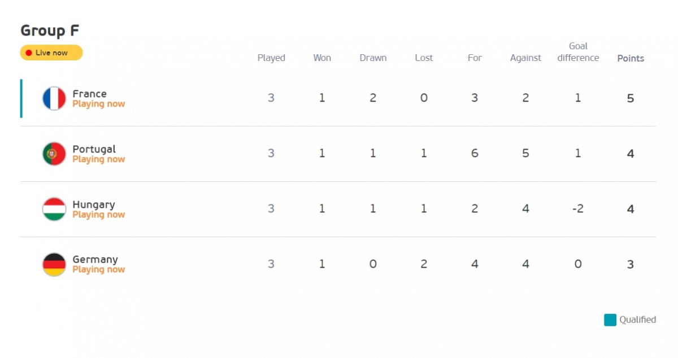
Task: Click the France flag icon
Action: [54, 98]
